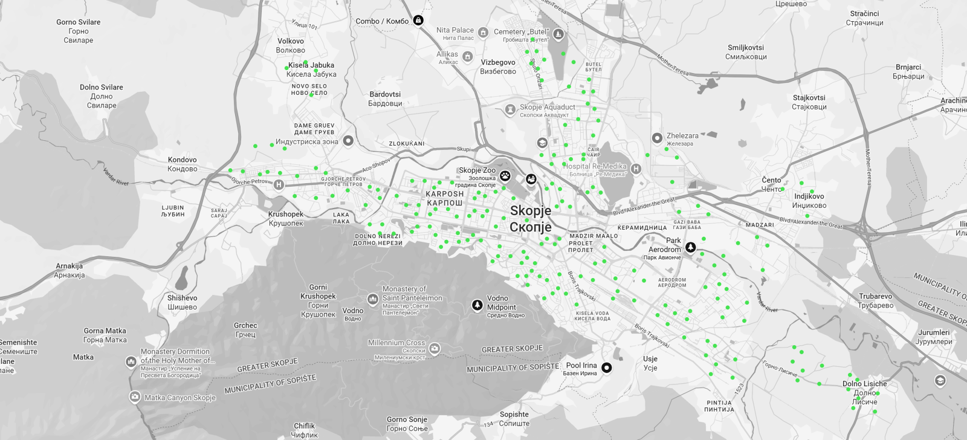The height and width of the screenshot is (440, 967).
Task: Click the Bardovtsi place label
Action: [x=385, y=99]
